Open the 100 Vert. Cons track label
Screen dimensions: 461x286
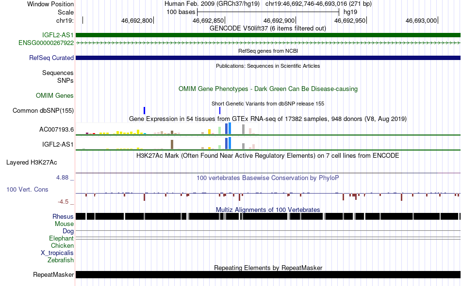tap(27, 190)
